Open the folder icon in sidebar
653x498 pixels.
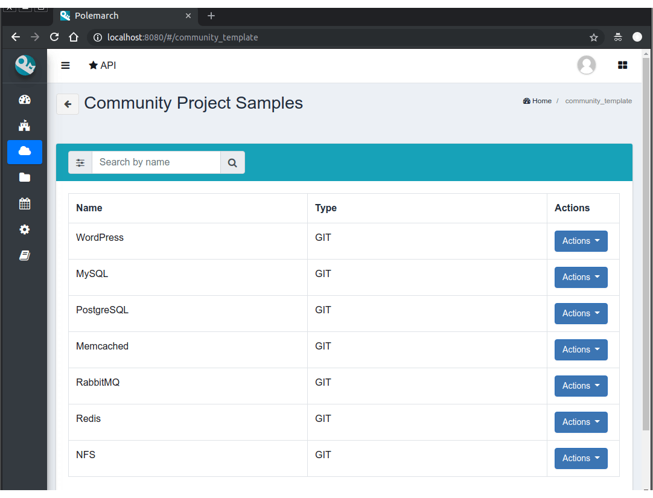[x=25, y=177]
